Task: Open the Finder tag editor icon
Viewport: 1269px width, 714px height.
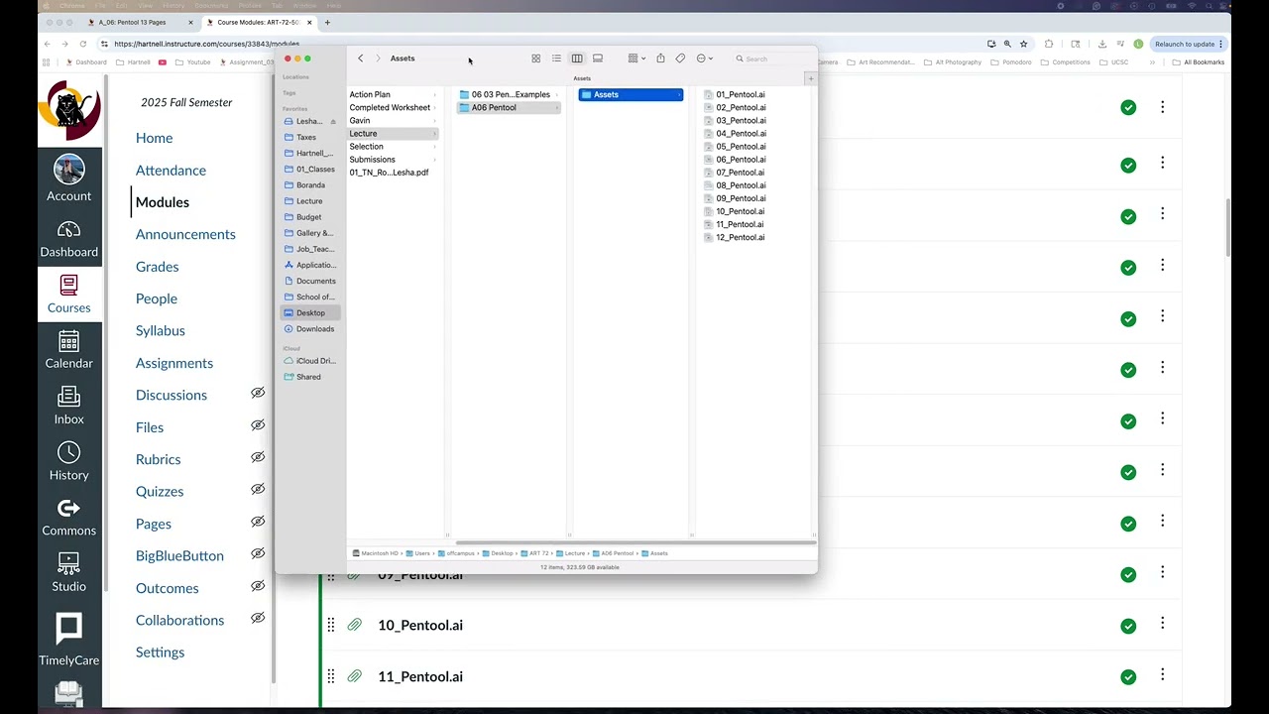Action: click(x=680, y=59)
